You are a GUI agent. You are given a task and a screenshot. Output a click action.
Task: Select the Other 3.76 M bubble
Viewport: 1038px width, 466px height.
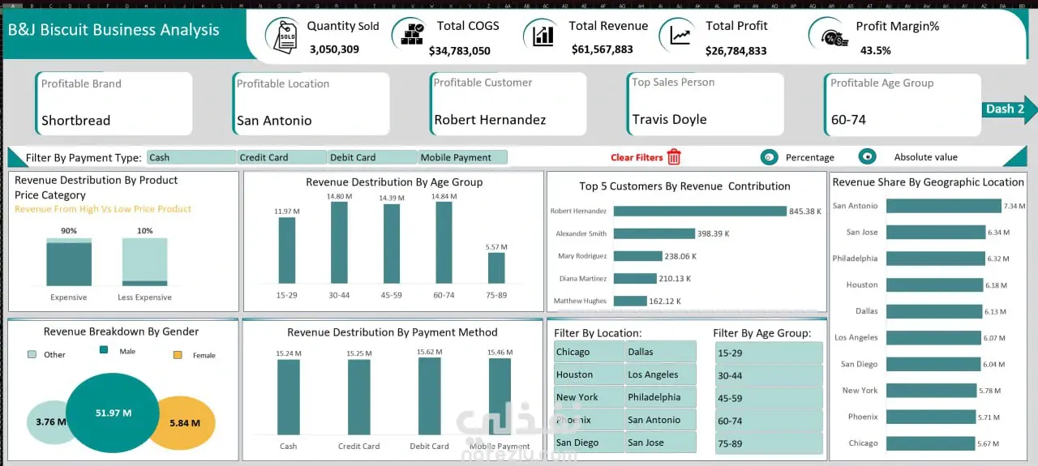[51, 421]
